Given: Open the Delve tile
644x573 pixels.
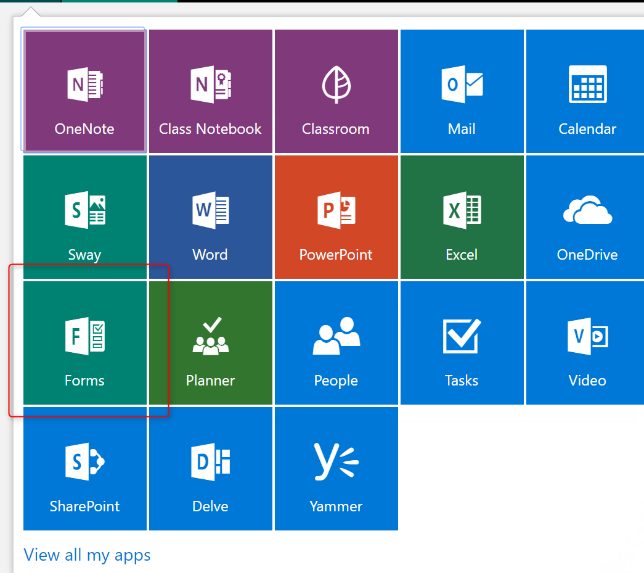Looking at the screenshot, I should (x=211, y=468).
